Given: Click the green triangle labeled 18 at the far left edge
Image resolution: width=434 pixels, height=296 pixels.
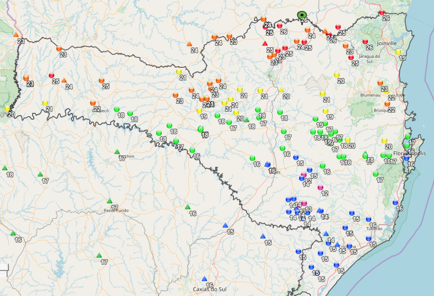Looking at the screenshot, I should click(x=5, y=168).
